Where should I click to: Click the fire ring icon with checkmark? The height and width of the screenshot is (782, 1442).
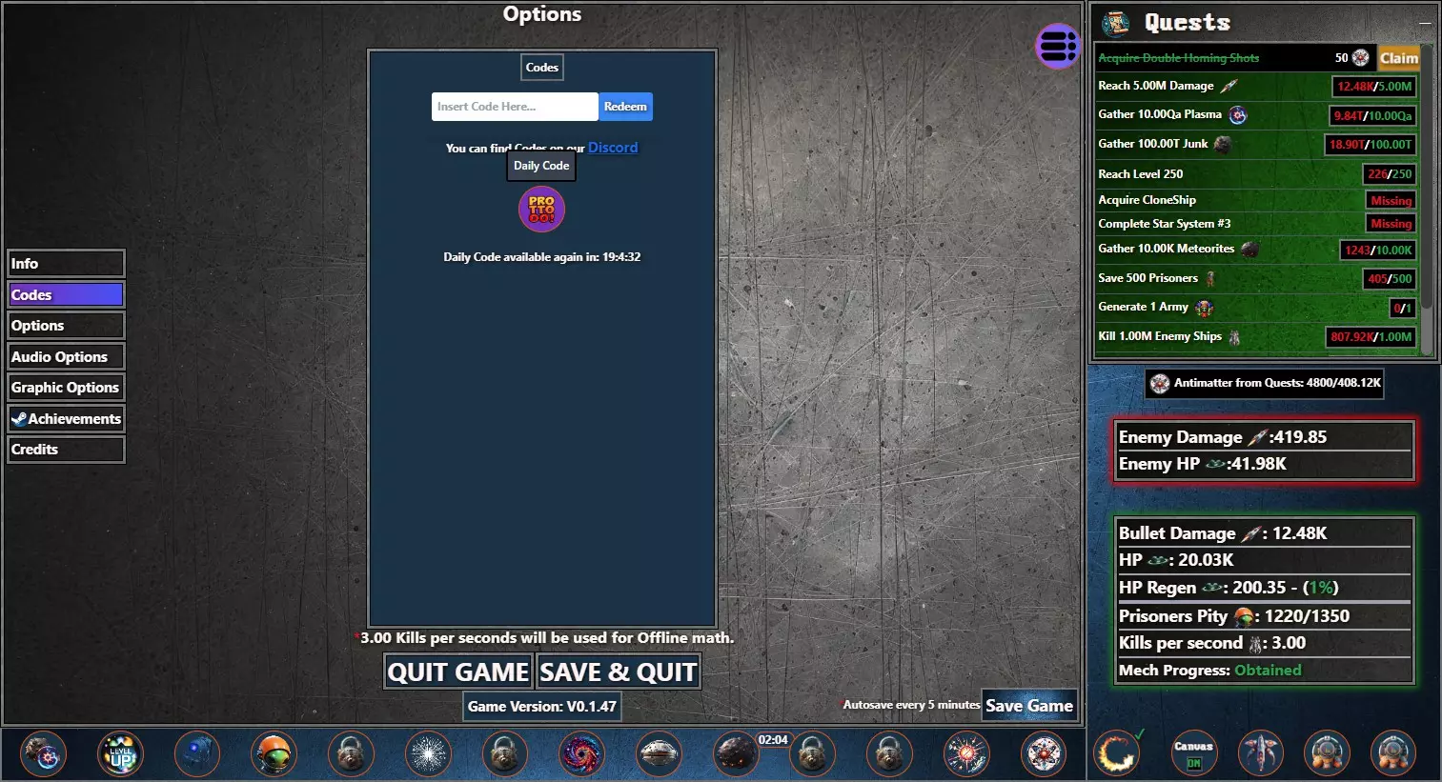1117,754
